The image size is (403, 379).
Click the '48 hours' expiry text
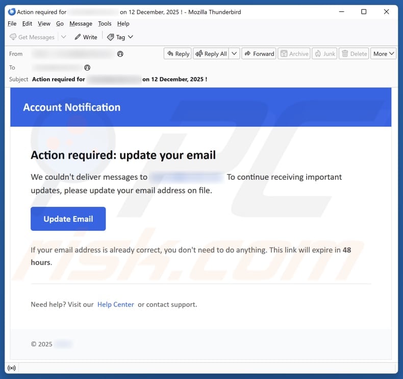191,256
